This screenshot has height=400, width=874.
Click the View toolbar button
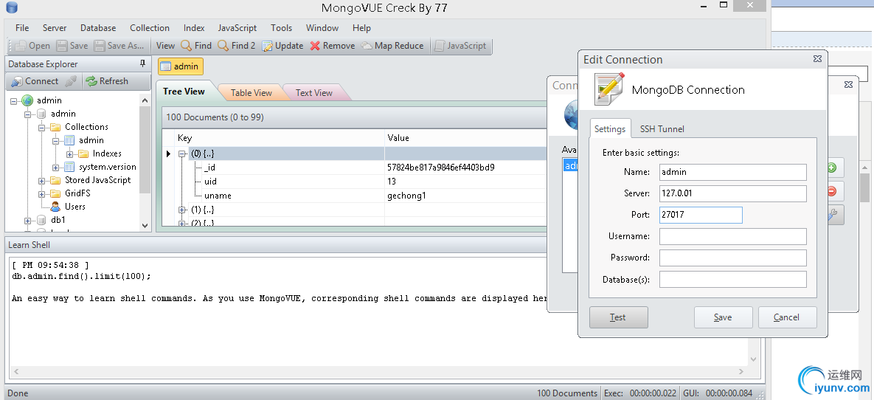pyautogui.click(x=165, y=46)
